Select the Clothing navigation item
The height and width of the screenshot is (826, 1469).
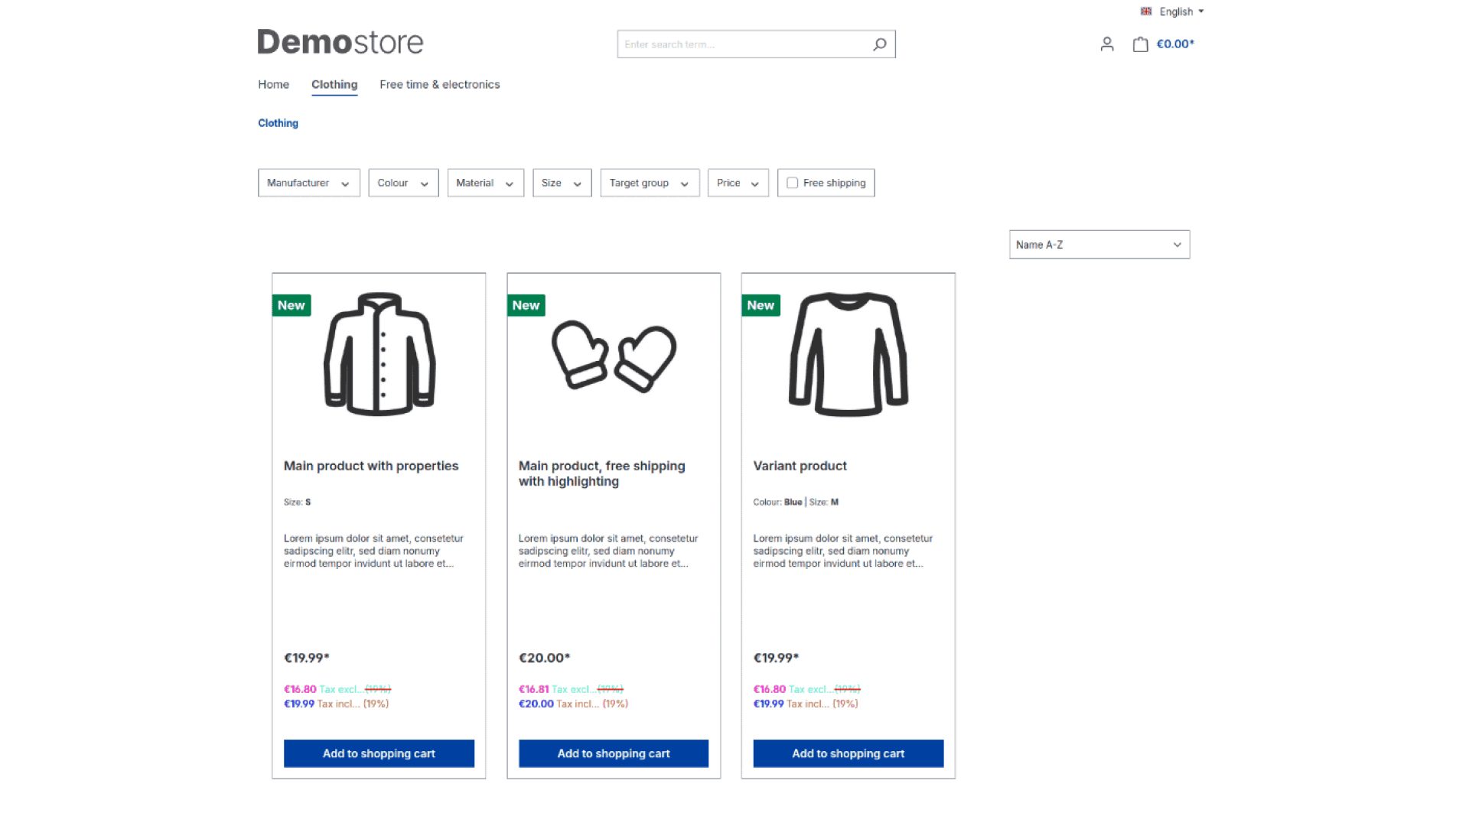pyautogui.click(x=334, y=84)
